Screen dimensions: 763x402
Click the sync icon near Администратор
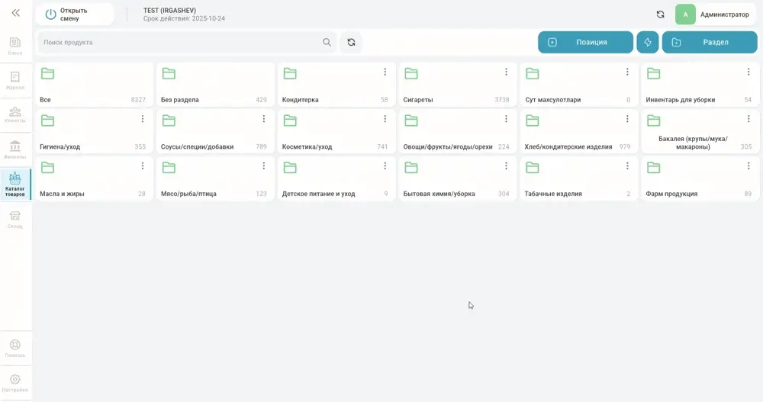[x=660, y=14]
